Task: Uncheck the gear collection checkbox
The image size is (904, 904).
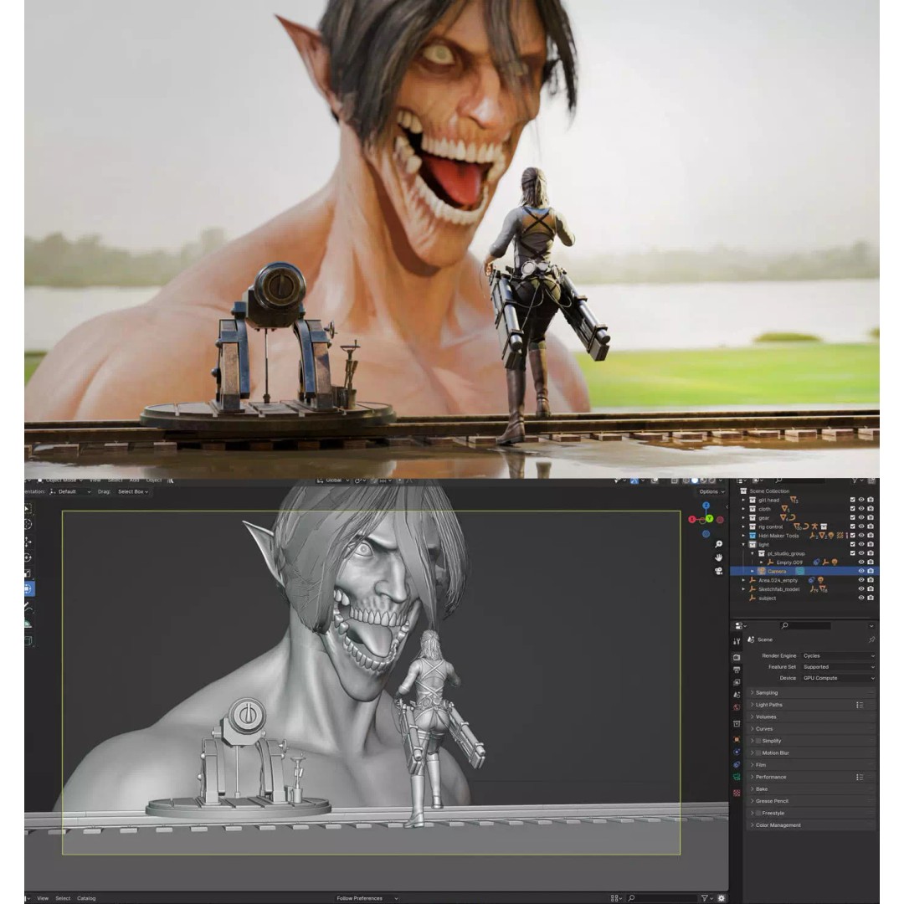Action: [852, 518]
